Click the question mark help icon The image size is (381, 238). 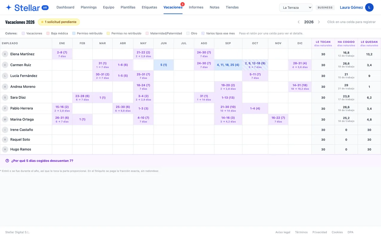pyautogui.click(x=7, y=161)
